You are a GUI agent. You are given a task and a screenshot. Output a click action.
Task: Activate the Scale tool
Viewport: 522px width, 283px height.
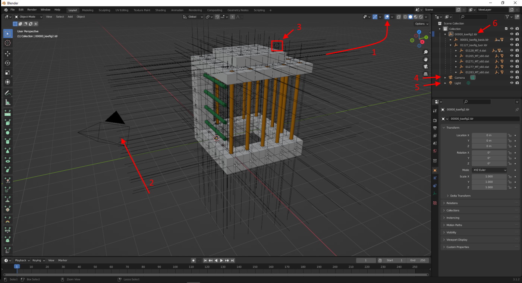pos(7,73)
